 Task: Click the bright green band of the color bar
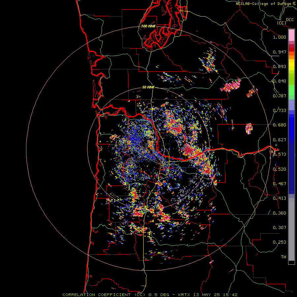291,90
